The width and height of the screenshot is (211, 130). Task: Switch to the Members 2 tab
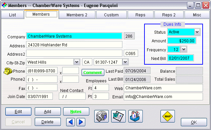click(77, 15)
